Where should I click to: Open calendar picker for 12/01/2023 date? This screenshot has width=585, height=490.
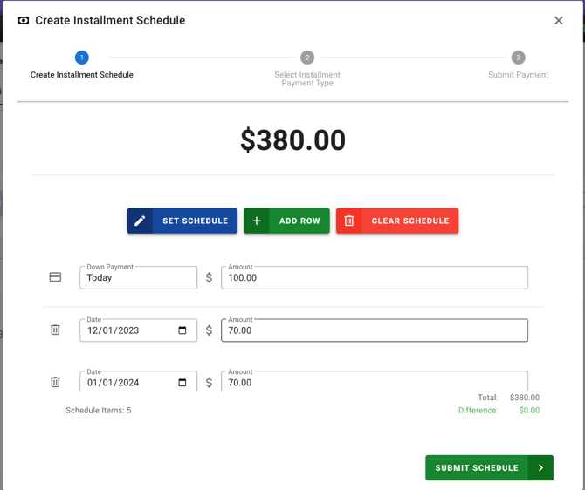pos(182,330)
